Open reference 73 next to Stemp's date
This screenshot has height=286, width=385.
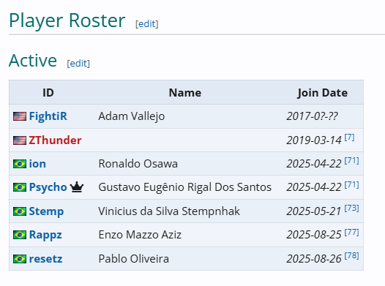click(351, 208)
